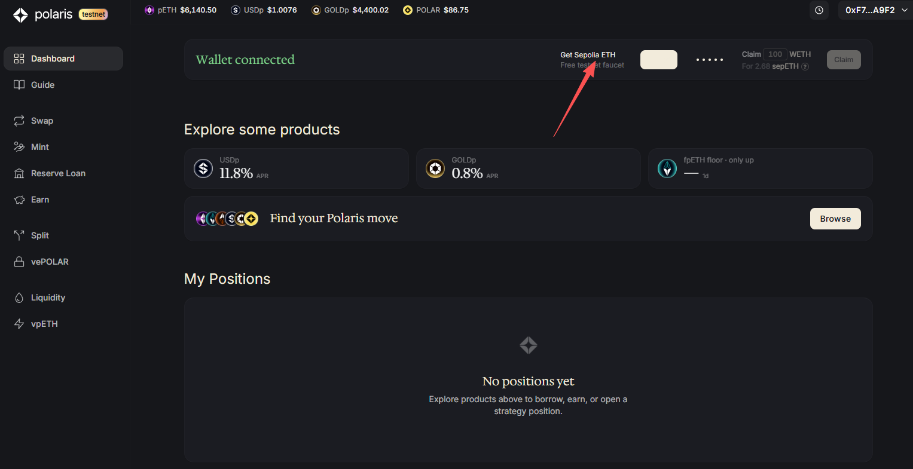Screen dimensions: 913x469
Task: Open the clock history icon
Action: coord(819,10)
